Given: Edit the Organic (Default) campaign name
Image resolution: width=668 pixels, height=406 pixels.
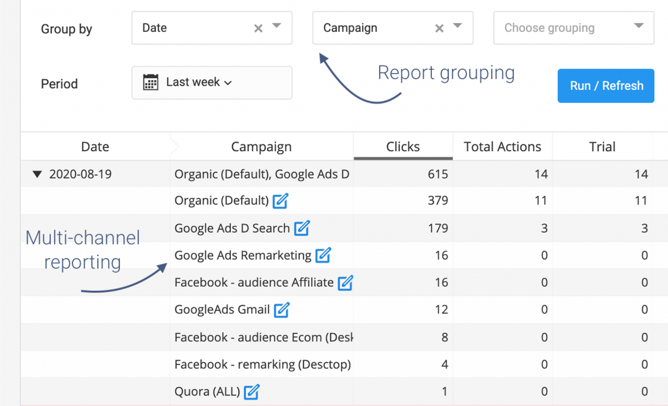Looking at the screenshot, I should [x=281, y=201].
